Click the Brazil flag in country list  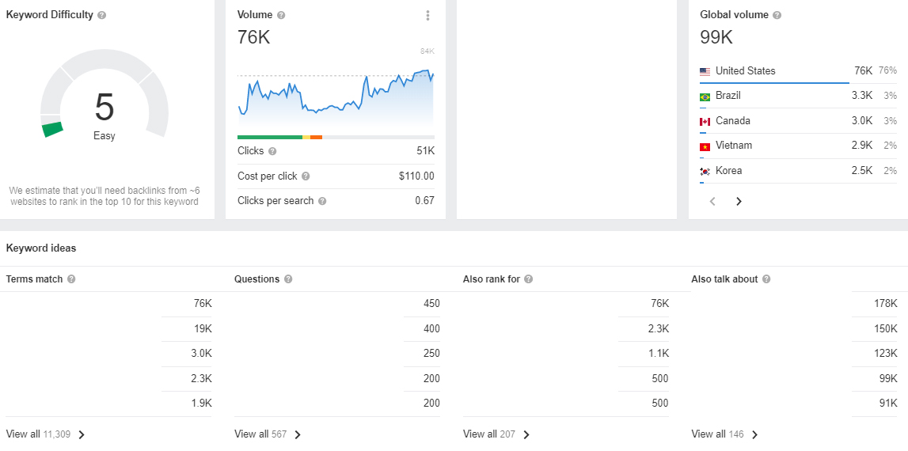(x=705, y=97)
